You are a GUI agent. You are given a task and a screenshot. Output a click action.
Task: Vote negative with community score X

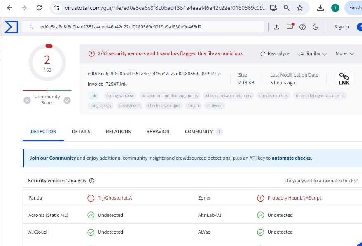coord(27,100)
